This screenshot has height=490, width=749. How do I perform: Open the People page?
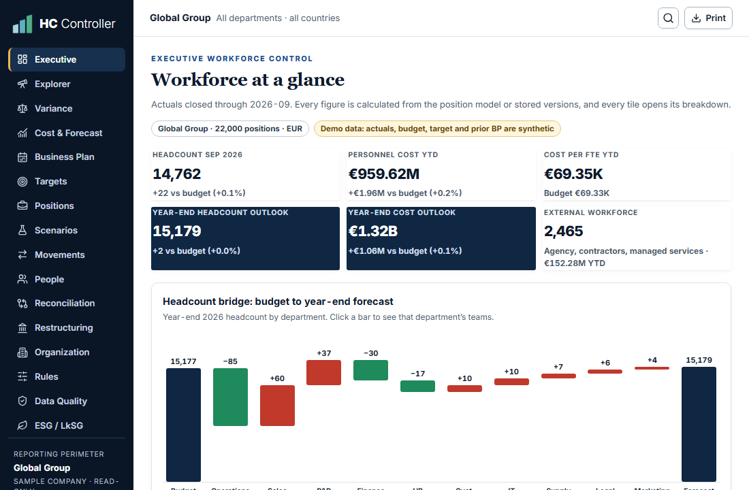point(67,279)
